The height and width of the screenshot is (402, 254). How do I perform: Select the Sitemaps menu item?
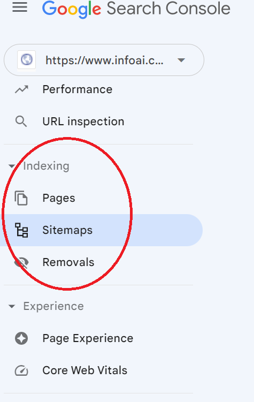point(101,230)
